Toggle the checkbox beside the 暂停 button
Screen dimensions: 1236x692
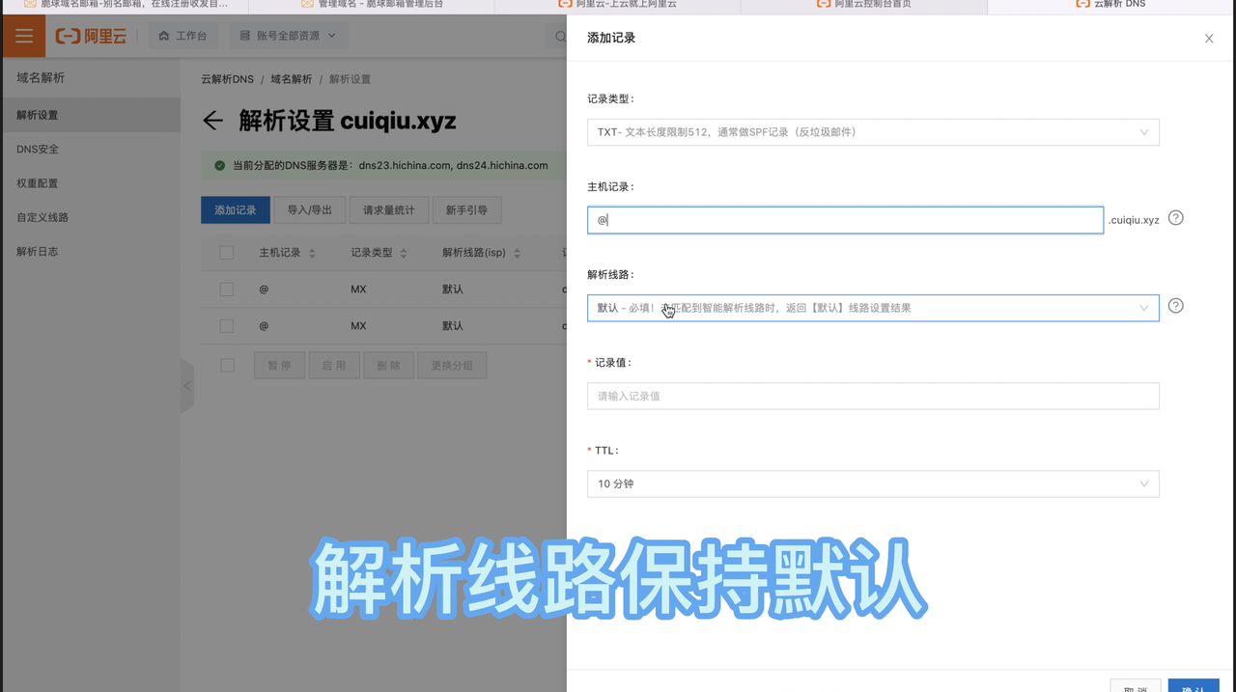click(x=227, y=366)
